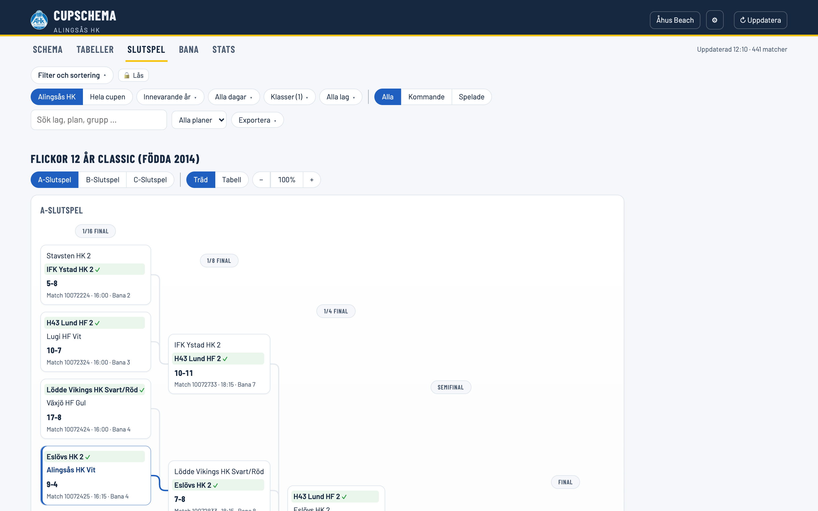This screenshot has width=818, height=511.
Task: Open settings with the gear icon
Action: (715, 20)
